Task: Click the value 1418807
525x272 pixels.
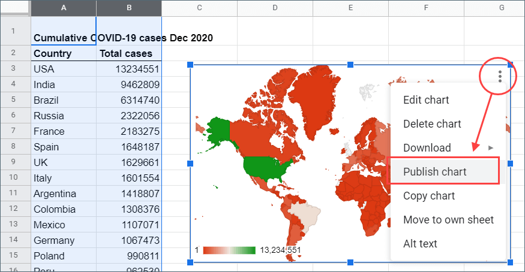Action: coord(129,194)
